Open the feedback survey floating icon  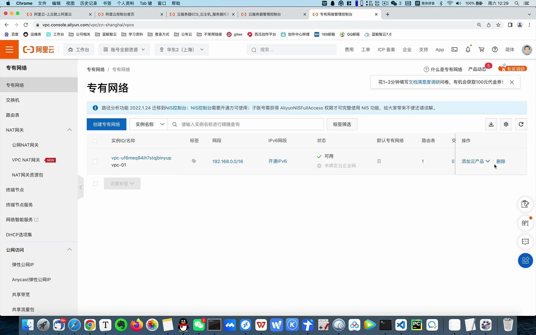(x=525, y=204)
